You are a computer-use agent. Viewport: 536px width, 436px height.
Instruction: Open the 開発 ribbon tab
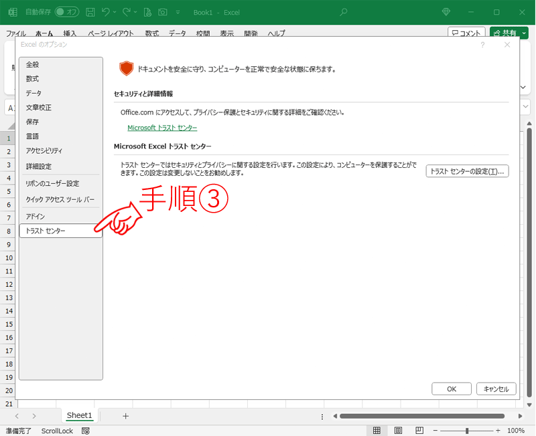[251, 33]
